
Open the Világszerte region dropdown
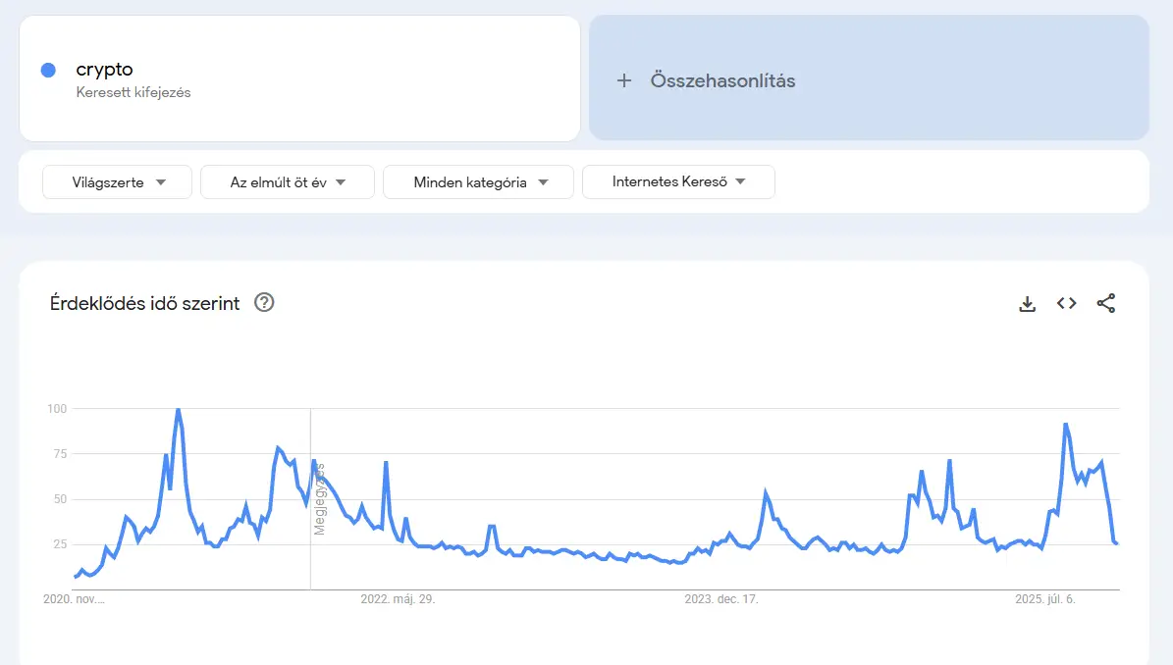(x=118, y=182)
